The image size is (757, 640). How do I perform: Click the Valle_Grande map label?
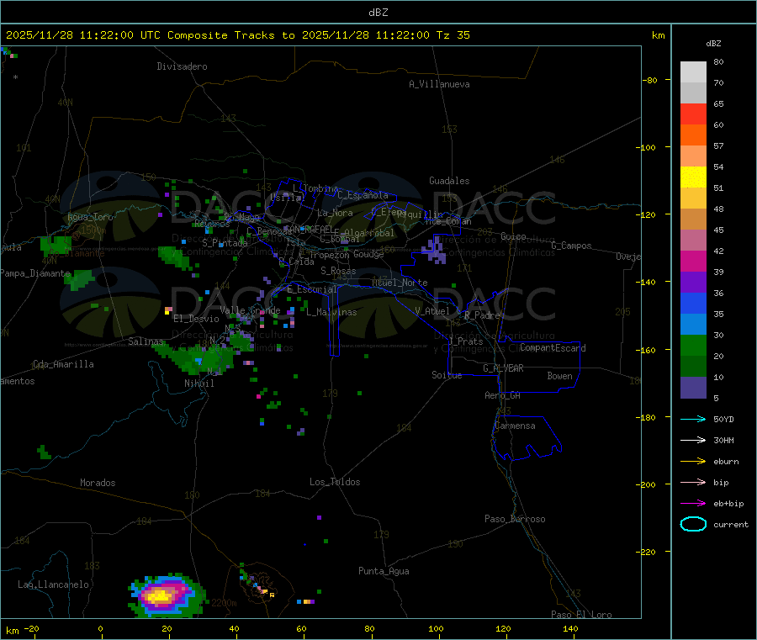pyautogui.click(x=250, y=310)
